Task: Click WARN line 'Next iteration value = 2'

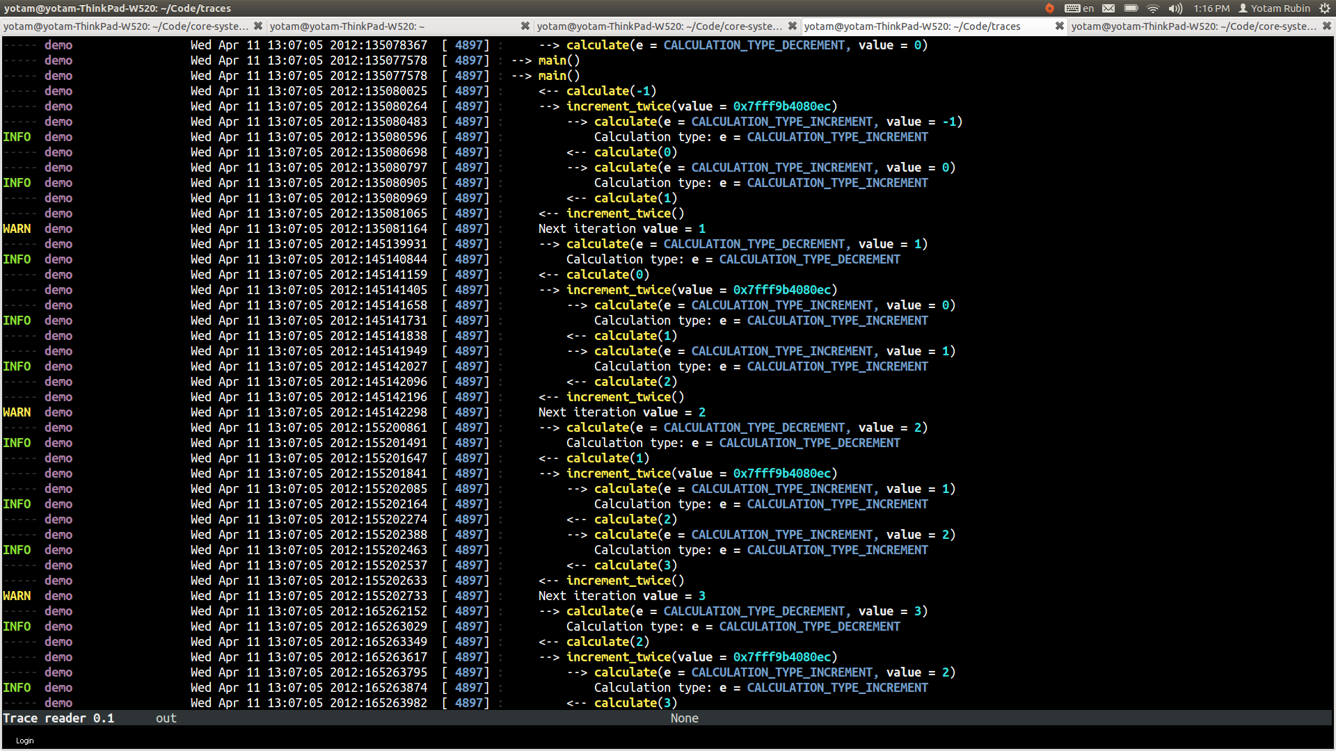Action: [622, 412]
